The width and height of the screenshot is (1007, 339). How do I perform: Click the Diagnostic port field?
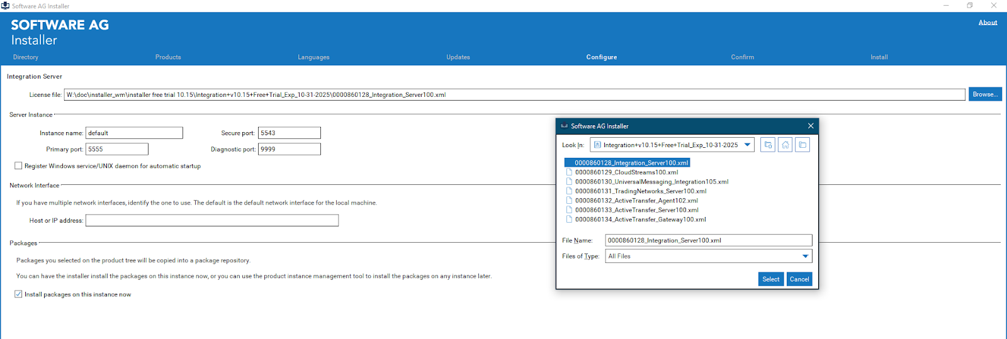coord(290,149)
